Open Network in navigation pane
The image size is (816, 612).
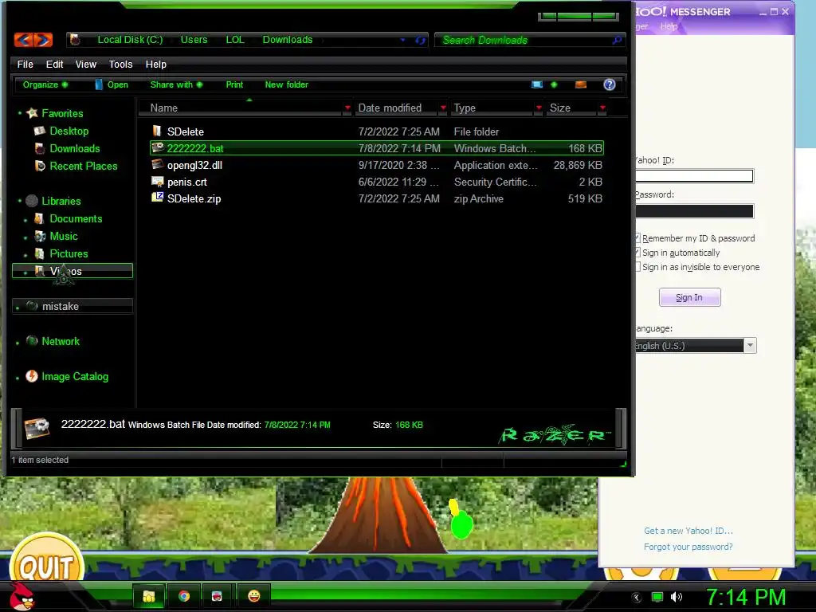[61, 341]
